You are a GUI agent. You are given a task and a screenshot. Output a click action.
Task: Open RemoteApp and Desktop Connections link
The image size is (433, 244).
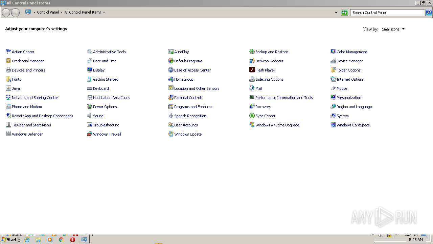(42, 116)
